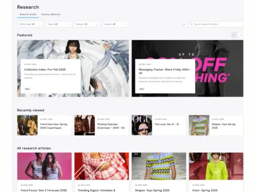
Task: Expand the Article type filter dropdown
Action: click(30, 24)
